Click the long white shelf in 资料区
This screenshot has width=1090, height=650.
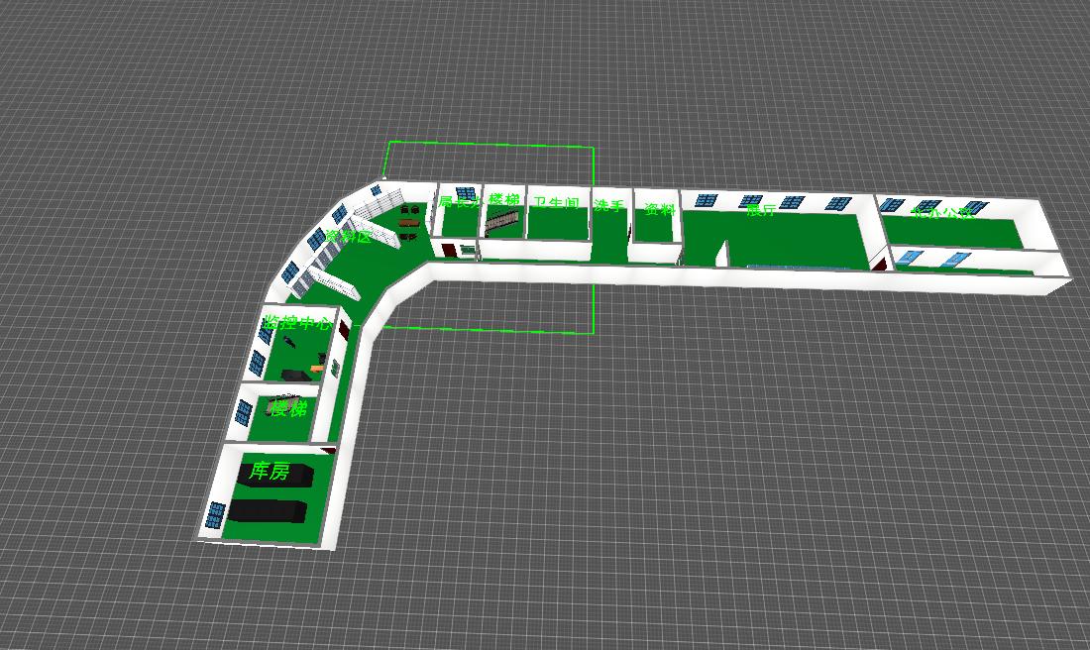330,281
